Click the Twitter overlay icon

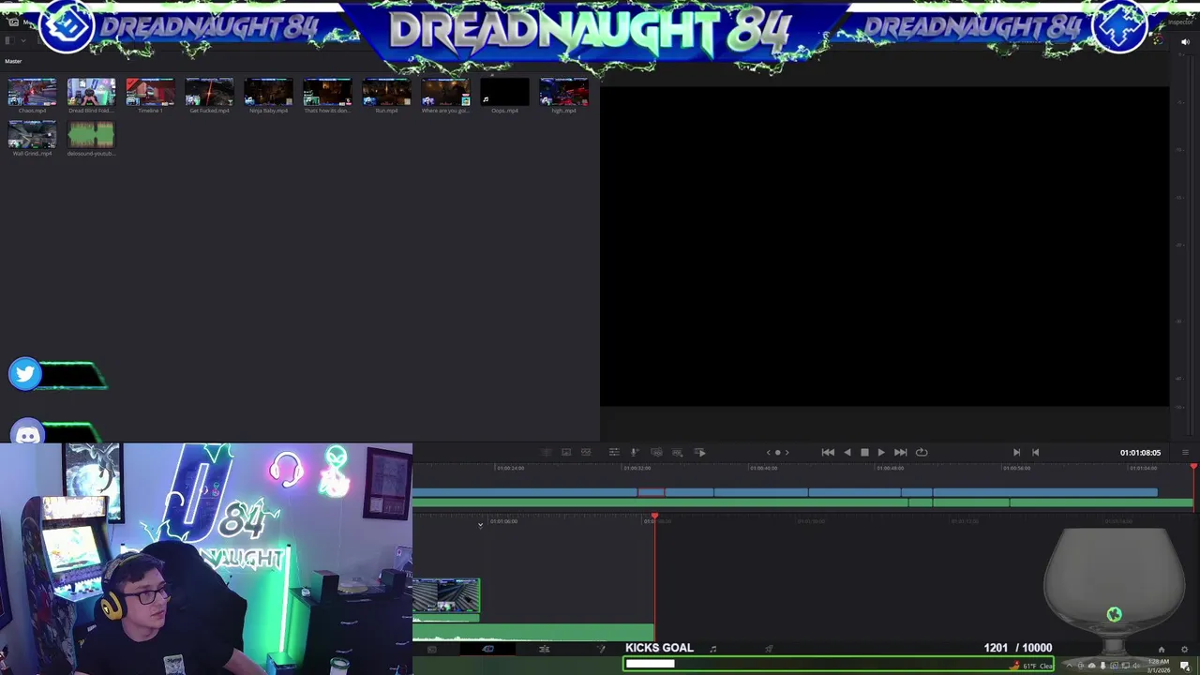[25, 374]
